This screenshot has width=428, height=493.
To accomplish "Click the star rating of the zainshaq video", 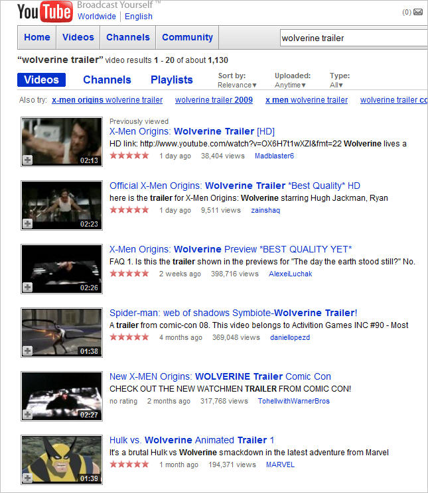I will 129,209.
